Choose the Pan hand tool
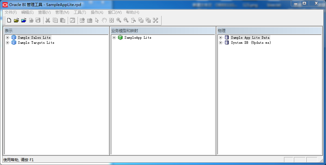The width and height of the screenshot is (326, 165). 104,20
